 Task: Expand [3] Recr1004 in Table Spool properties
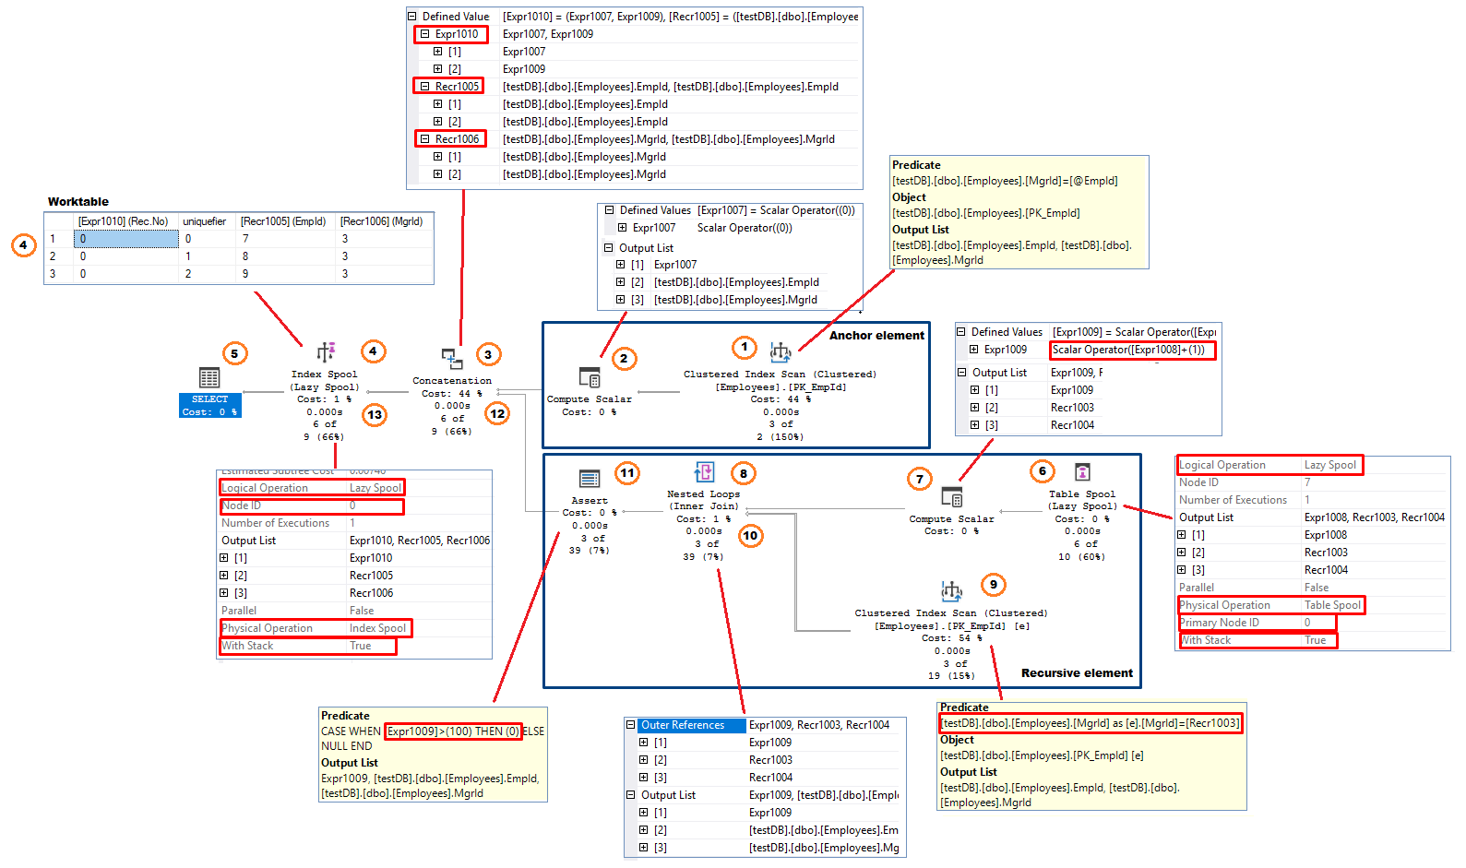pyautogui.click(x=1181, y=570)
